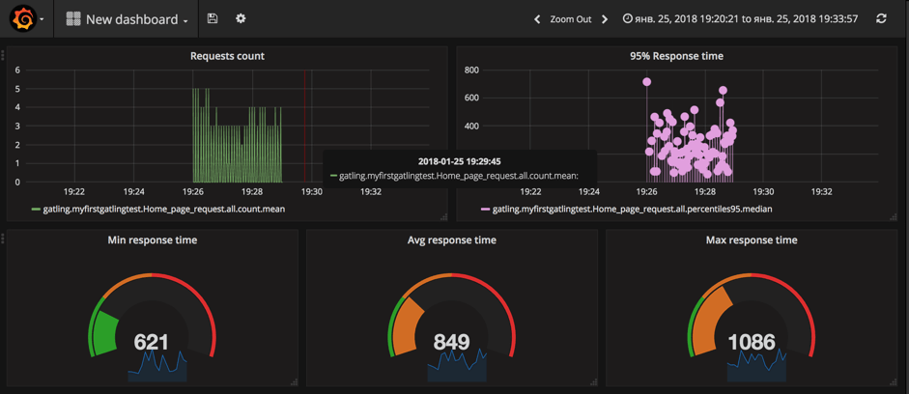
Task: Open the Grafana logo main menu
Action: [x=23, y=19]
